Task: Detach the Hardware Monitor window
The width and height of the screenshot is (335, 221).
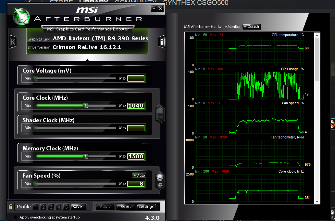Action: coord(252,27)
